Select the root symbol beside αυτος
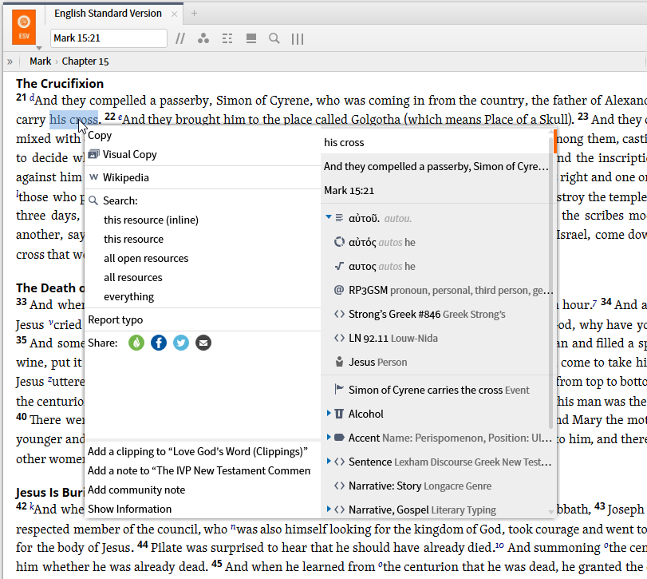 coord(339,266)
